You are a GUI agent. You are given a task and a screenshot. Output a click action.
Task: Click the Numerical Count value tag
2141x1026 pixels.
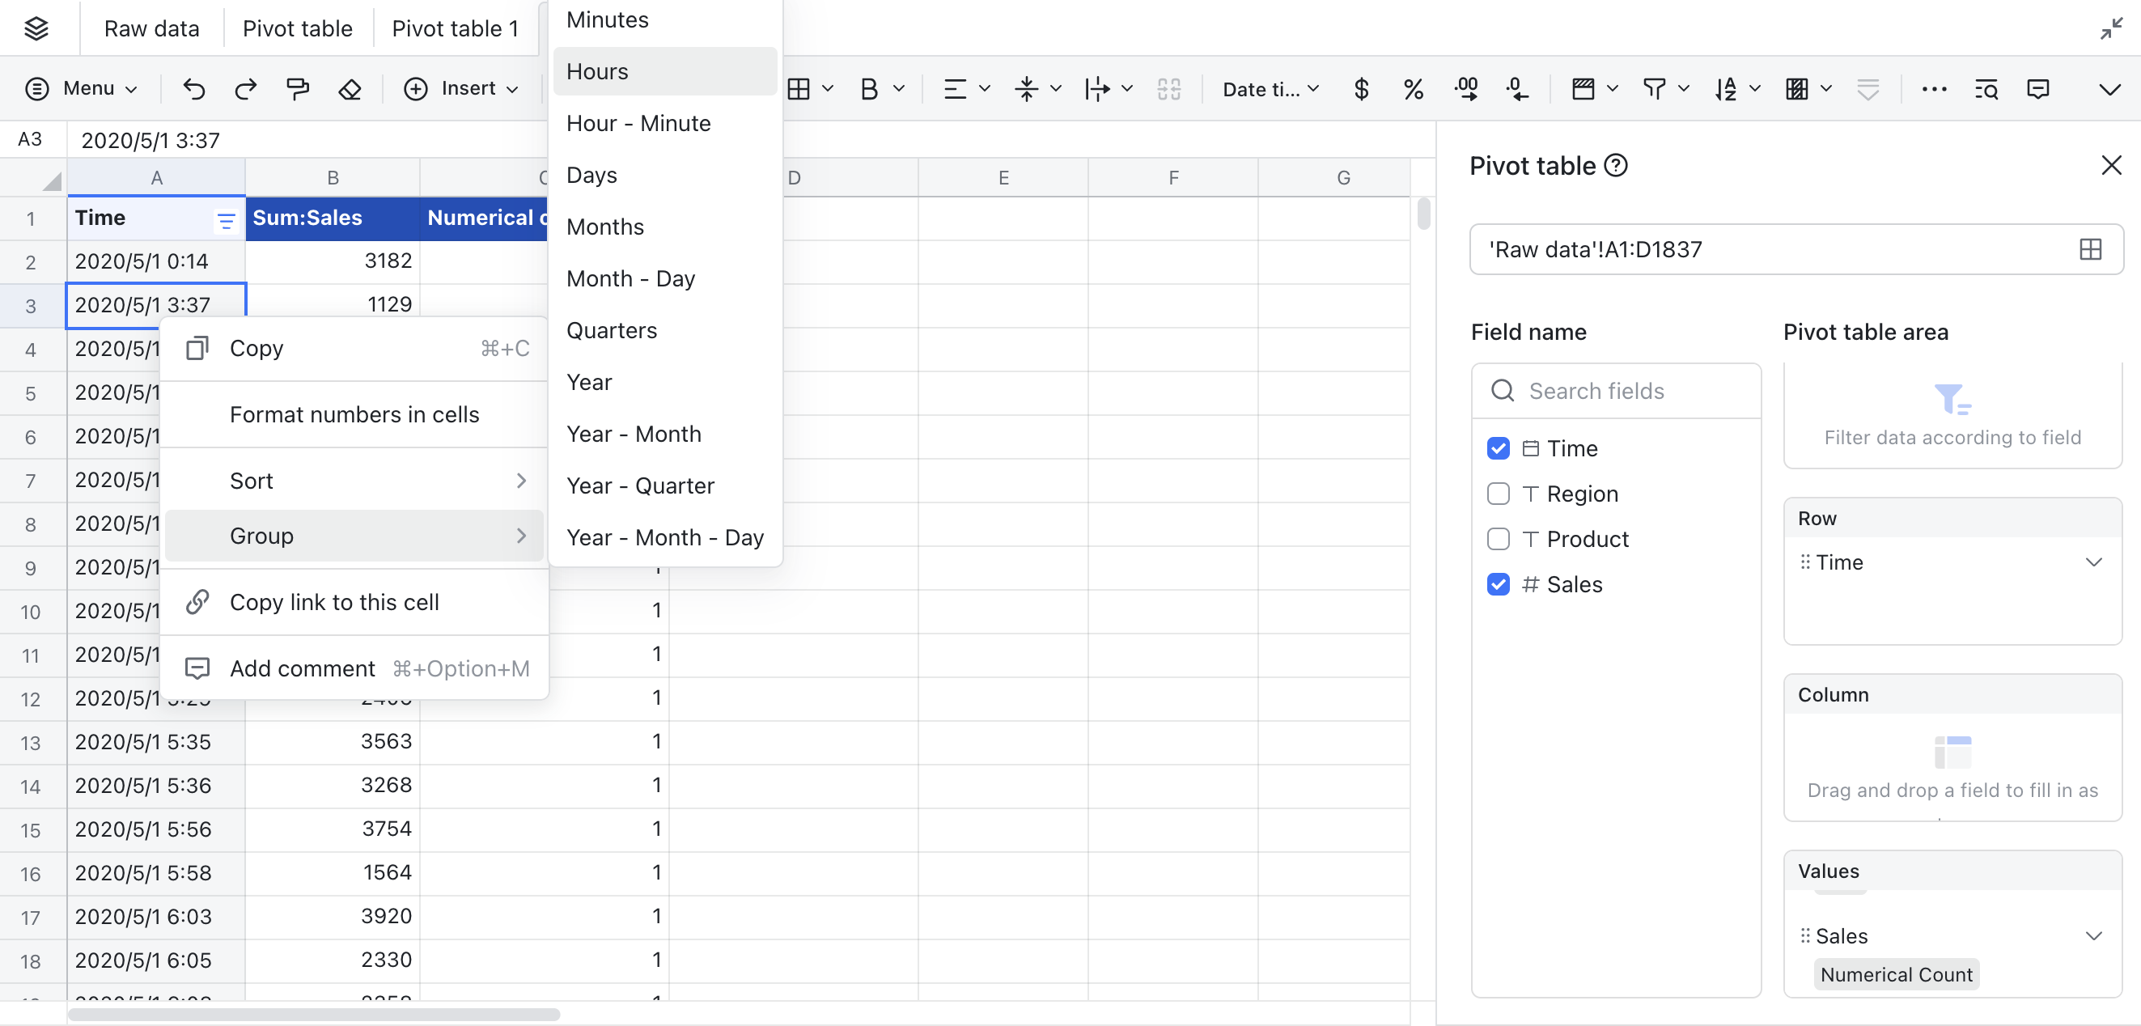point(1896,974)
